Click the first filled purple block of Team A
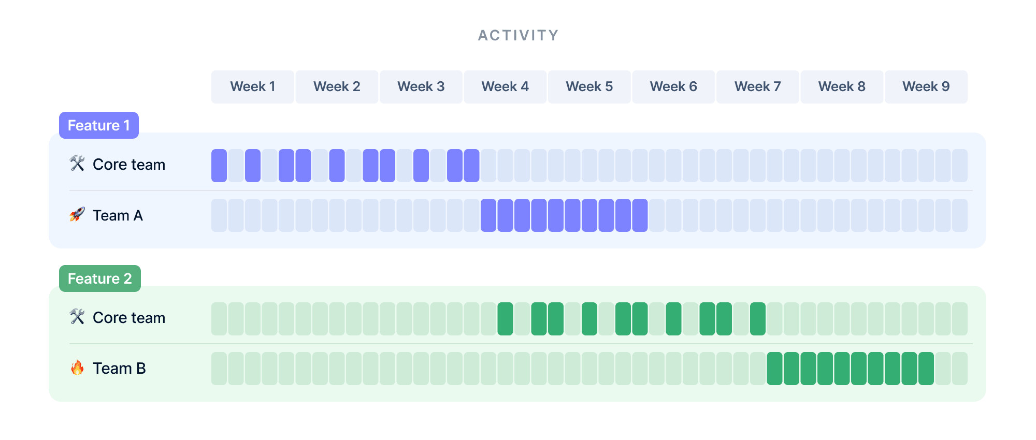This screenshot has height=440, width=1036. (488, 215)
